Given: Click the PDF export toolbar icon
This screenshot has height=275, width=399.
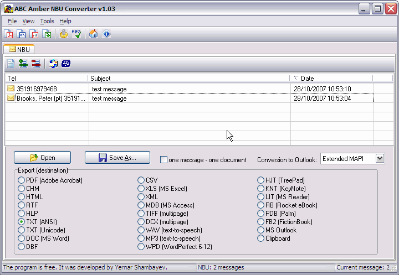Looking at the screenshot, I should tap(9, 34).
